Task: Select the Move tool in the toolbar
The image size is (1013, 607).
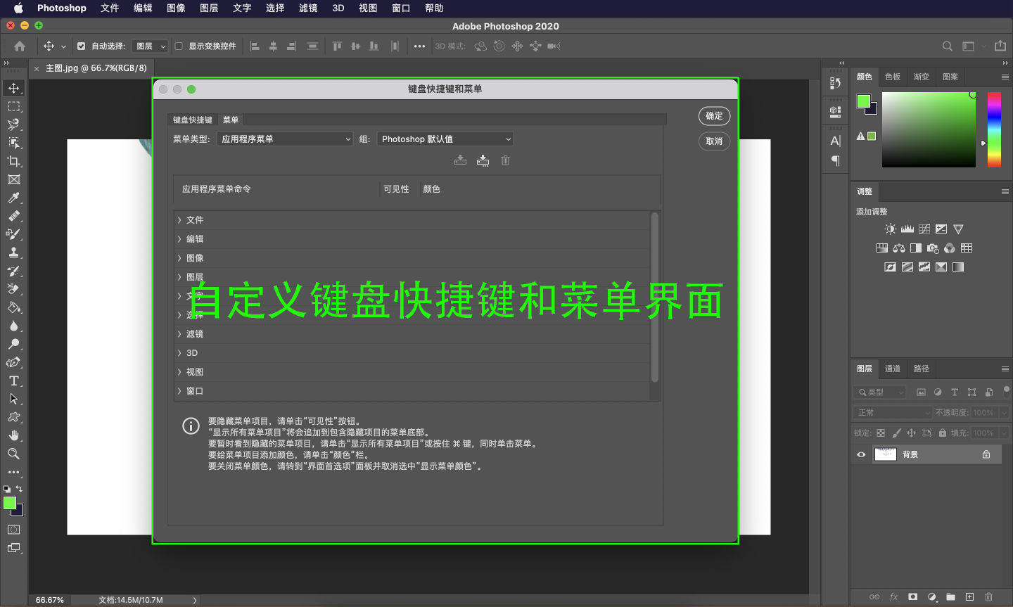Action: 13,88
